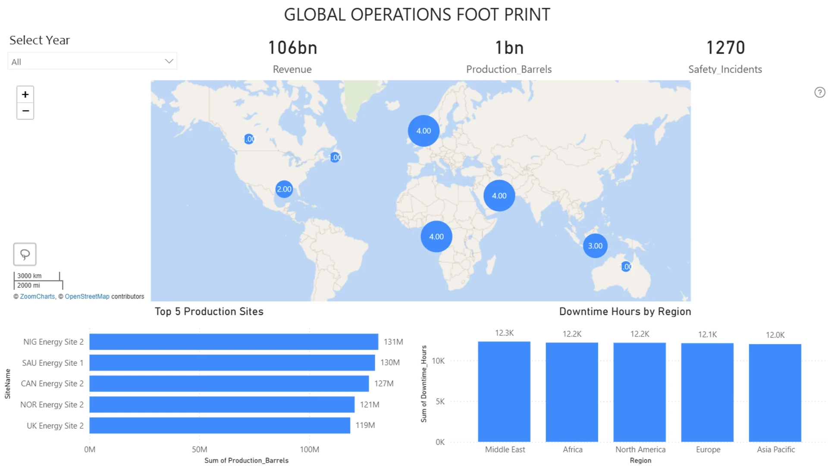This screenshot has height=466, width=828.
Task: Expand year list using chevron arrow
Action: pyautogui.click(x=169, y=61)
